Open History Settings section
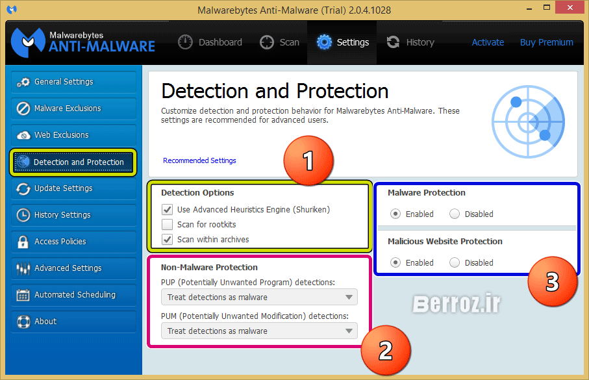 click(73, 216)
